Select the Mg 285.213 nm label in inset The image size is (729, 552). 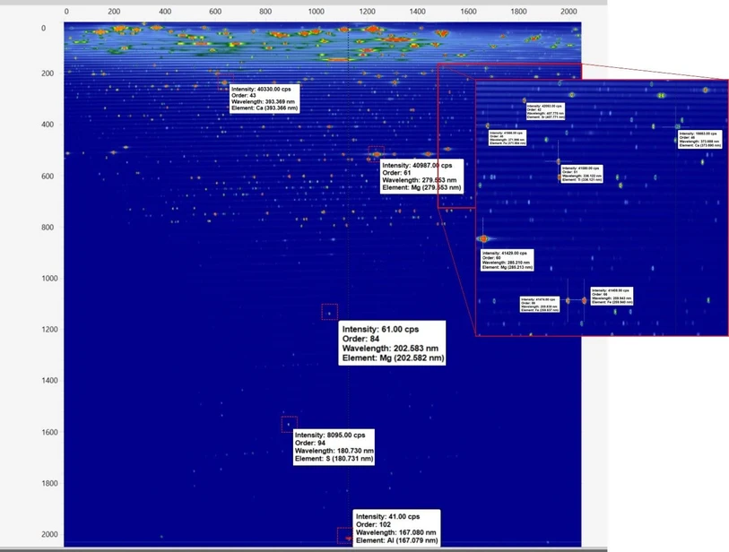(x=508, y=260)
